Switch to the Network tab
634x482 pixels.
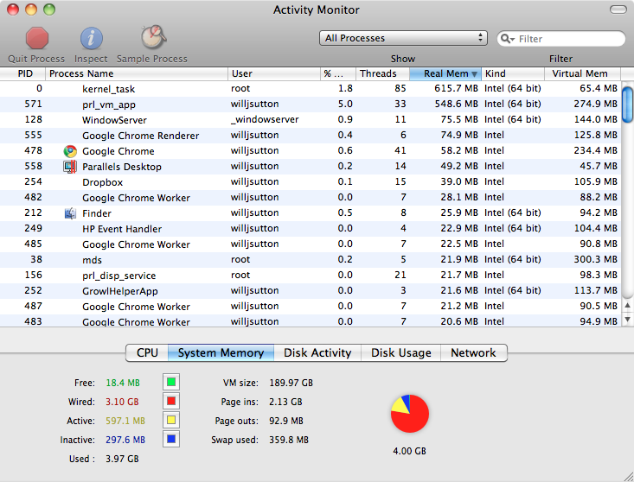coord(473,352)
